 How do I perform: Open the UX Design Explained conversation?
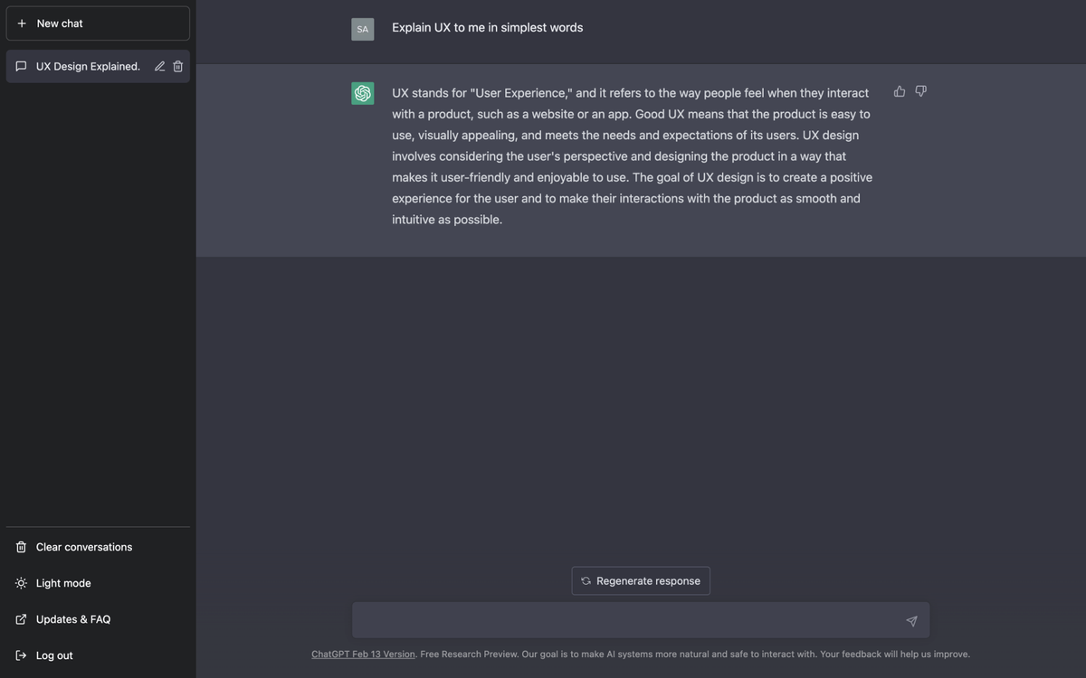click(88, 66)
